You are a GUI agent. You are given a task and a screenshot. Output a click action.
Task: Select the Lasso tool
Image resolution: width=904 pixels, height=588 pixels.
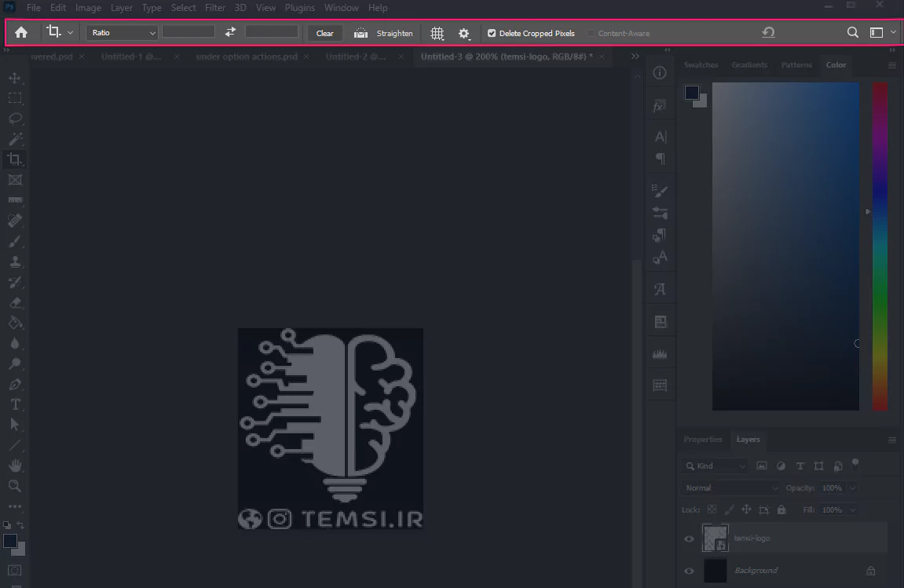pyautogui.click(x=15, y=119)
